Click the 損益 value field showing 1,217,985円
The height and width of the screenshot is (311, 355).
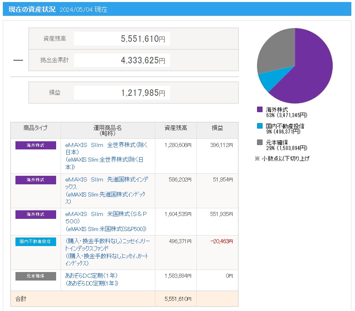[122, 93]
